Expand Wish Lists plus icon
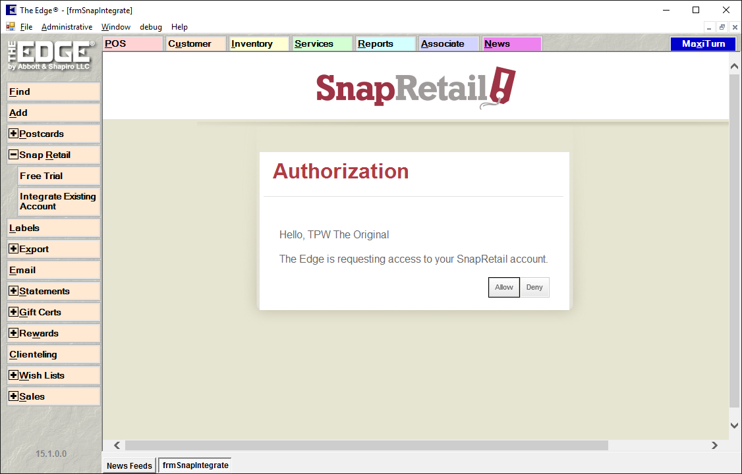 coord(14,375)
